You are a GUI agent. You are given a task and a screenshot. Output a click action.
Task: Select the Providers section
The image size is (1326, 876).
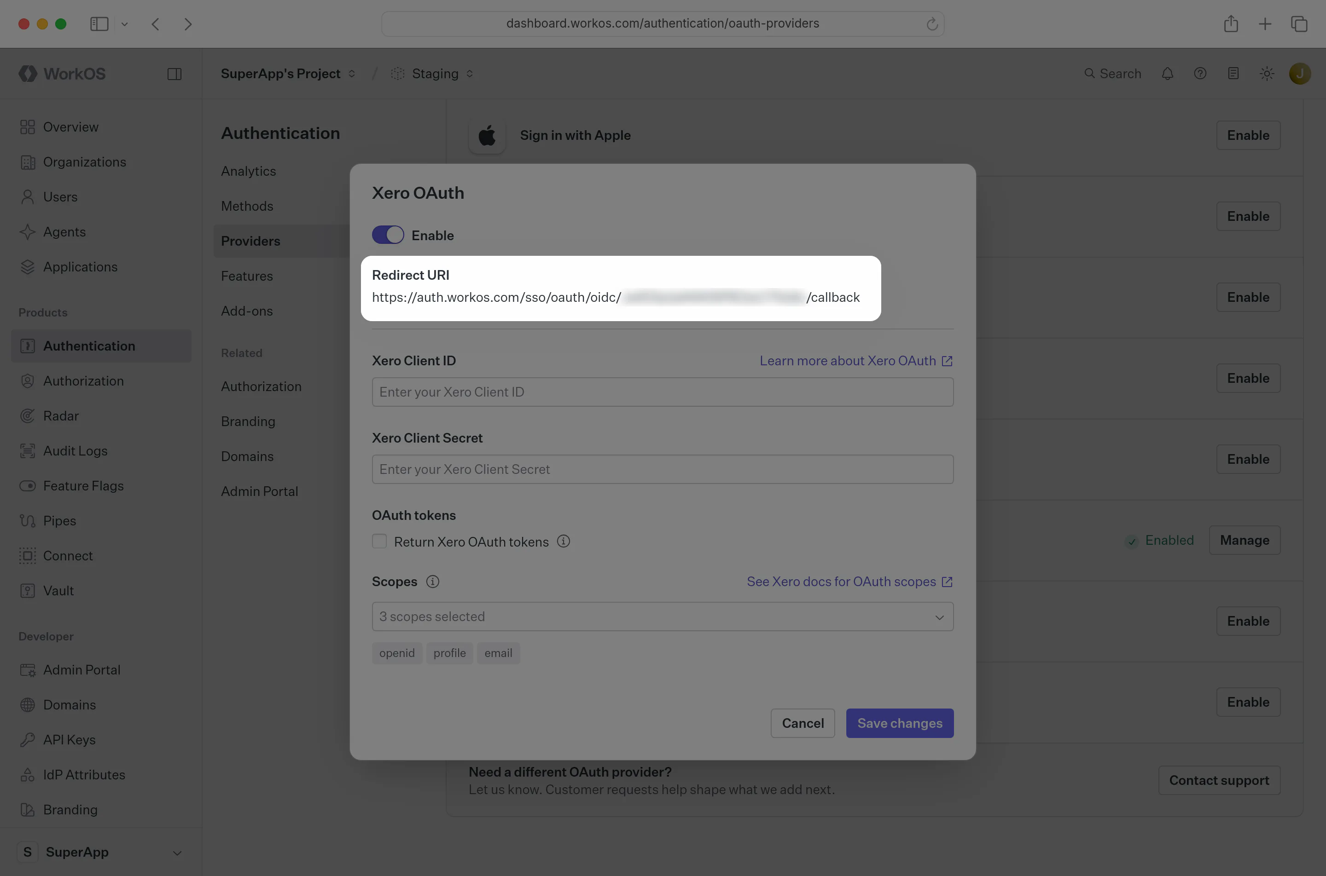[250, 241]
